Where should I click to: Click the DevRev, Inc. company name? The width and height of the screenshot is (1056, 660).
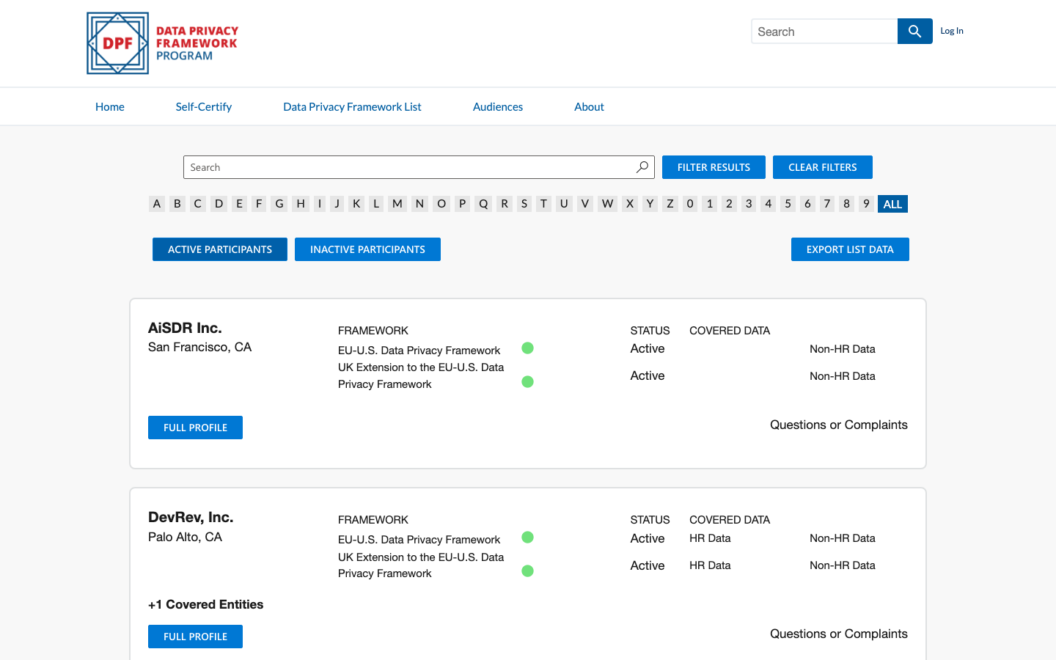(x=191, y=517)
